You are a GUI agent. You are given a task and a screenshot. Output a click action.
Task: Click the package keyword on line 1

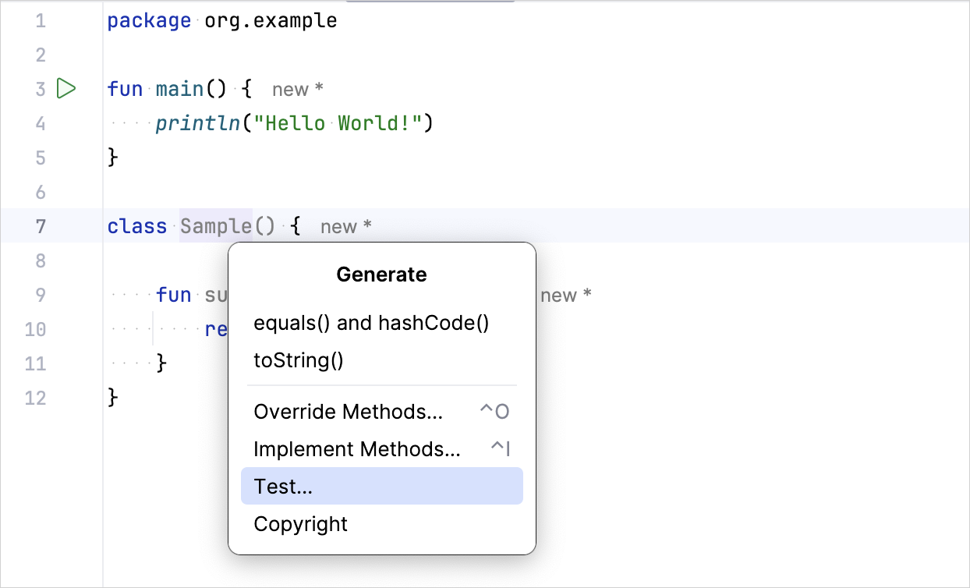[149, 20]
